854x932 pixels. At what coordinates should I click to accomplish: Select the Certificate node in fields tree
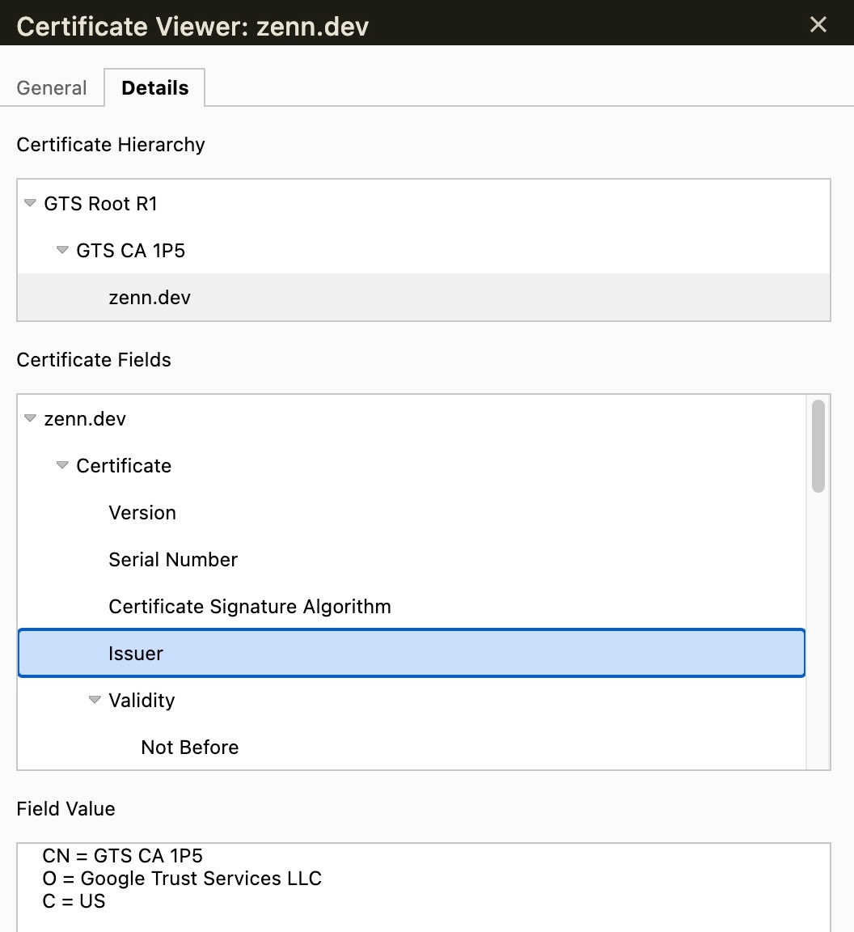[412, 465]
